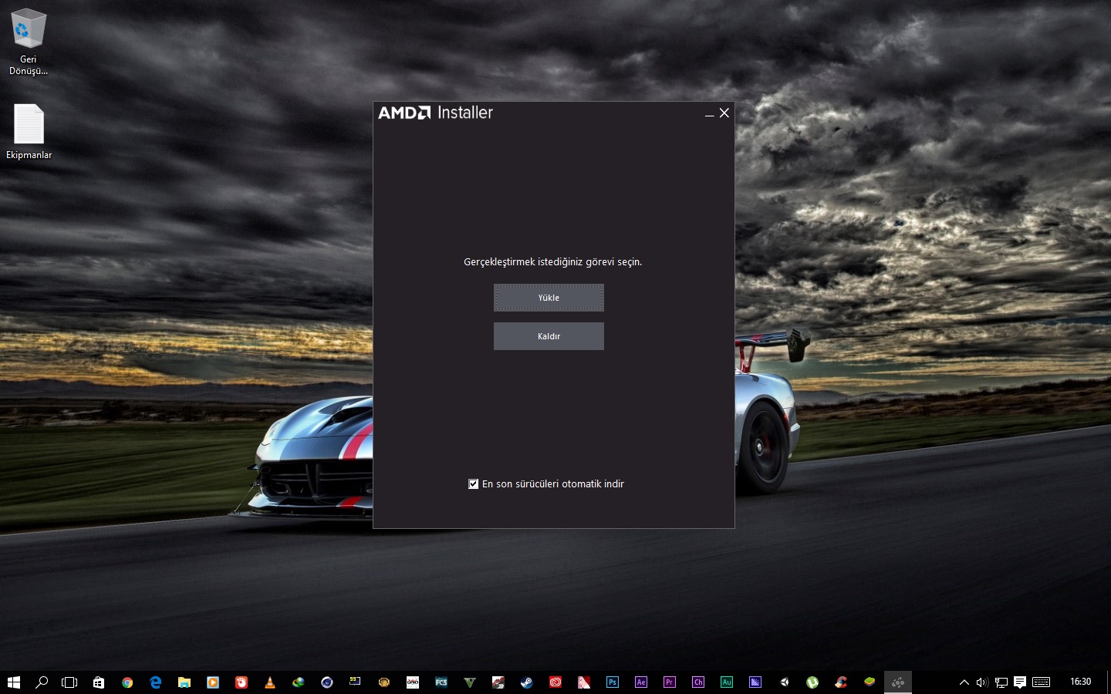Launch Adobe After Effects from the taskbar
Screen dimensions: 1111x694
pyautogui.click(x=641, y=682)
